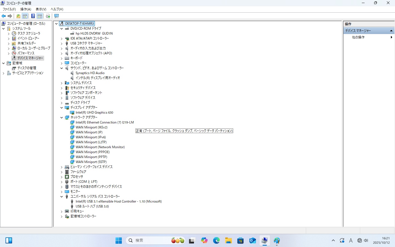Collapse the ネットワーク アダプター category

[62, 117]
